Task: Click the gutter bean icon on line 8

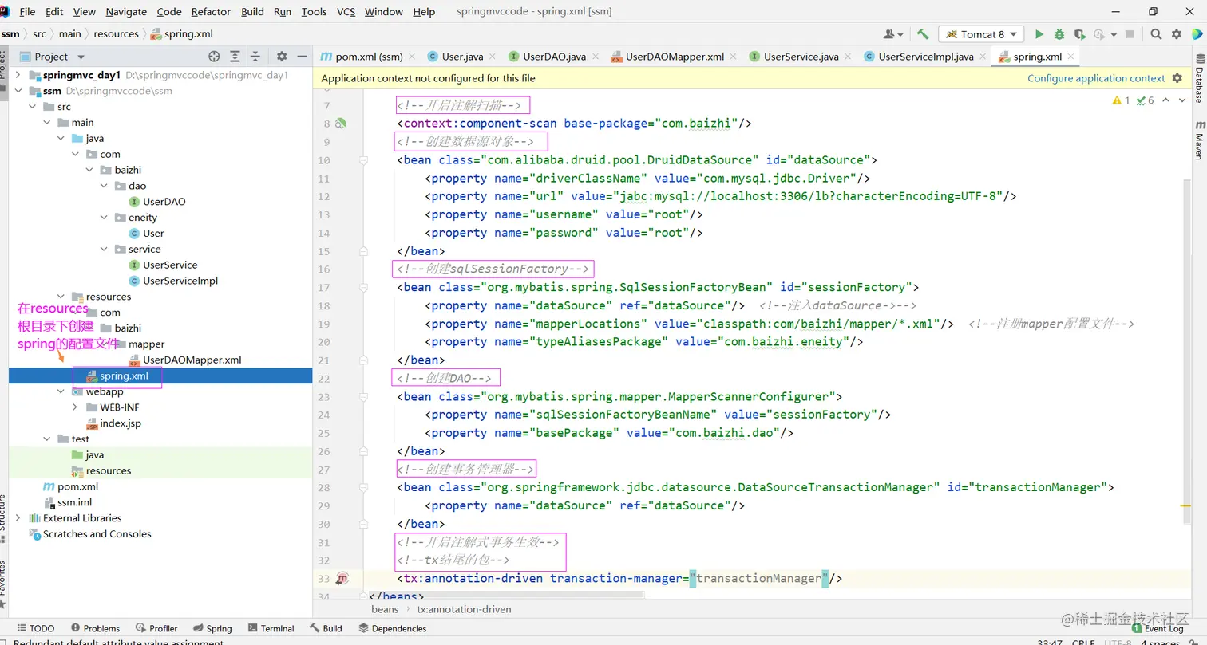Action: click(341, 124)
